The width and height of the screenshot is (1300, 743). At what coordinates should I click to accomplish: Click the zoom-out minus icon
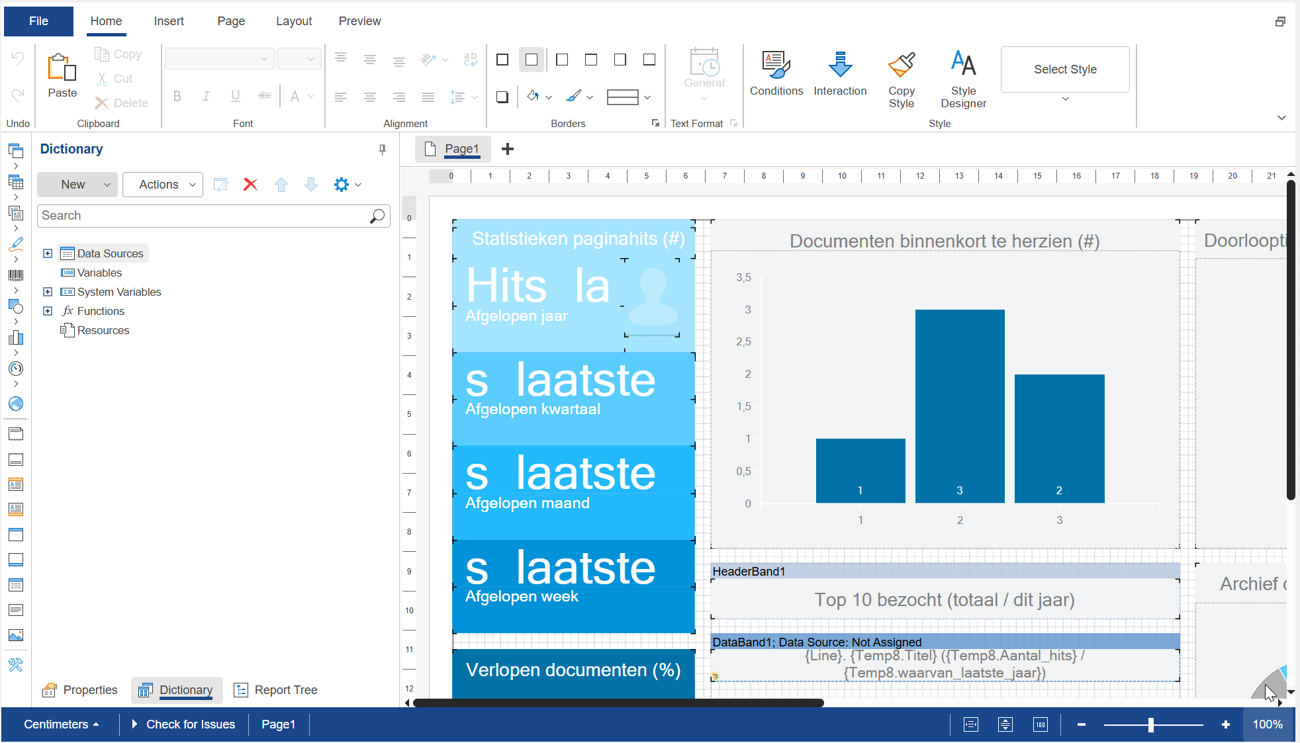pyautogui.click(x=1082, y=724)
